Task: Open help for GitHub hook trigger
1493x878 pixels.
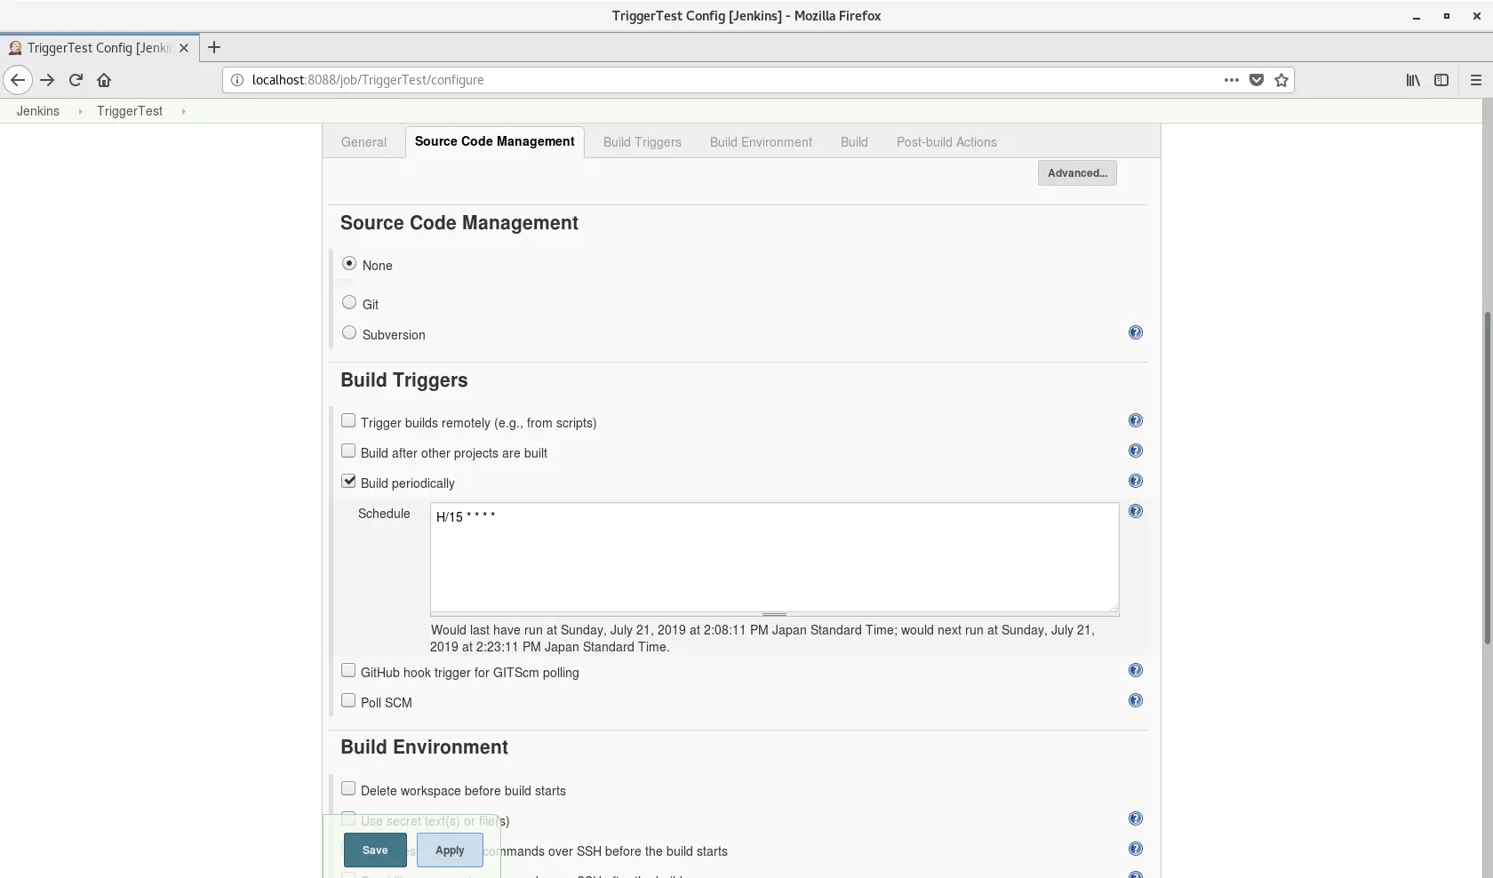Action: click(x=1136, y=670)
